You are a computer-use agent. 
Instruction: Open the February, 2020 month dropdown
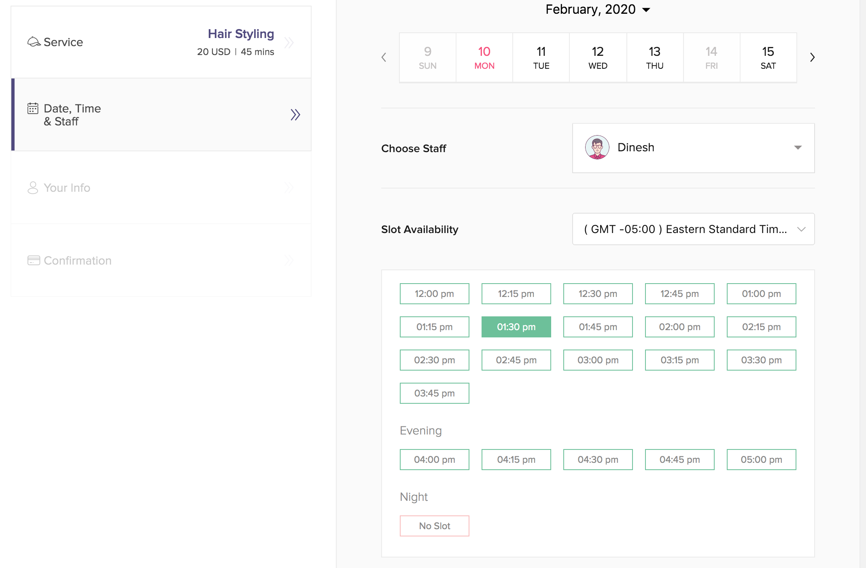(598, 9)
